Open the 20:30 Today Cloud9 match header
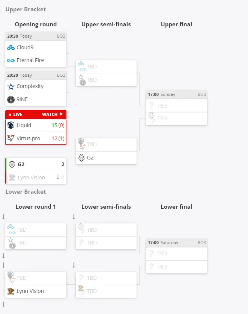The height and width of the screenshot is (314, 248). [x=36, y=36]
